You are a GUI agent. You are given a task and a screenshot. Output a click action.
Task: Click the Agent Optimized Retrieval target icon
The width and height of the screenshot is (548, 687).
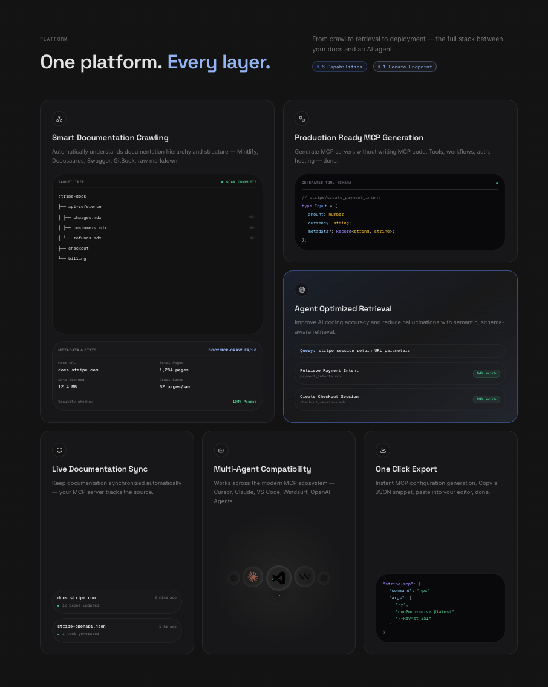pos(302,290)
